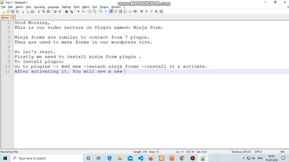Undo with the green Undo arrow
This screenshot has height=162, width=289.
[55, 12]
